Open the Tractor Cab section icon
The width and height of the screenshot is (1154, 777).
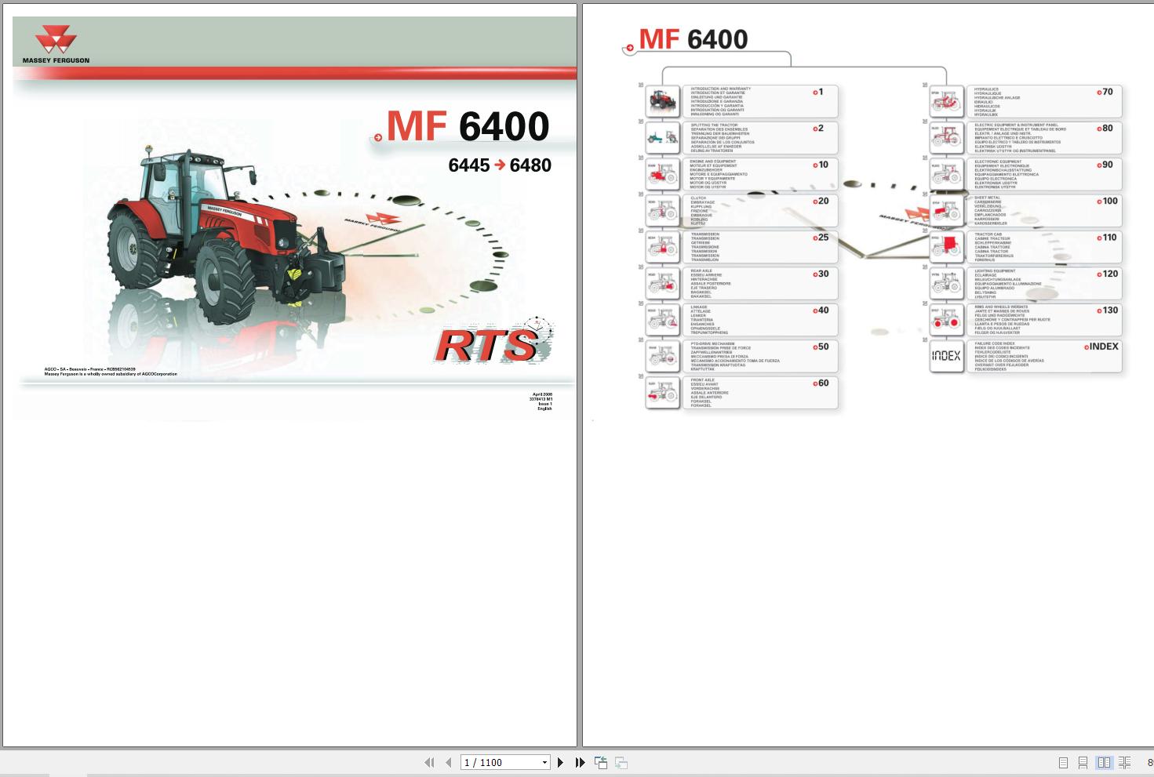pos(947,247)
